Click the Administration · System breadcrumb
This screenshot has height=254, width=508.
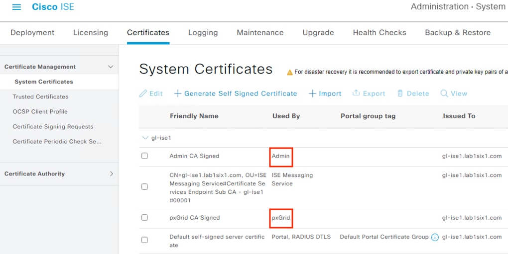[458, 7]
